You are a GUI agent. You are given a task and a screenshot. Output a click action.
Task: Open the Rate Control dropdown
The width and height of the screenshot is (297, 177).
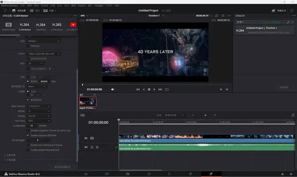[39, 106]
